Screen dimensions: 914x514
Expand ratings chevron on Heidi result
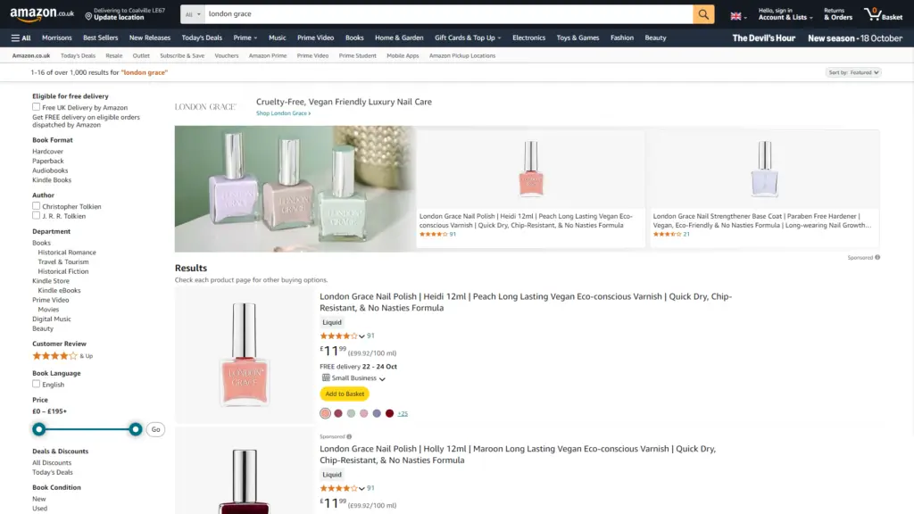click(x=362, y=336)
